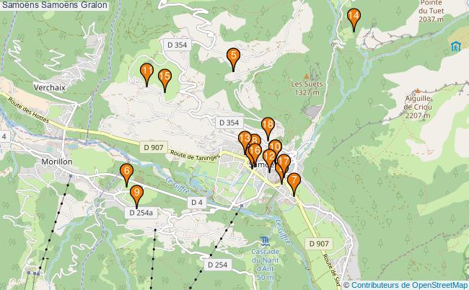Image resolution: width=469 pixels, height=290 pixels.
Task: Click map marker number 14
Action: [354, 19]
